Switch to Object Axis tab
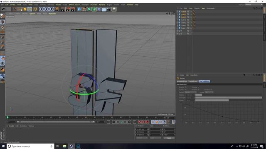This screenshot has height=149, width=266. 193,82
